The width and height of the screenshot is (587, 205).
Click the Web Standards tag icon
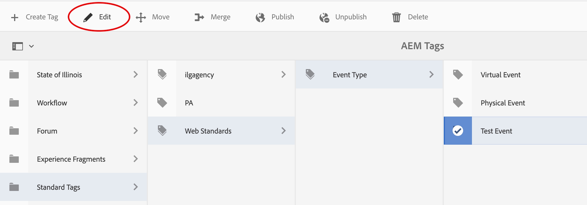point(162,131)
